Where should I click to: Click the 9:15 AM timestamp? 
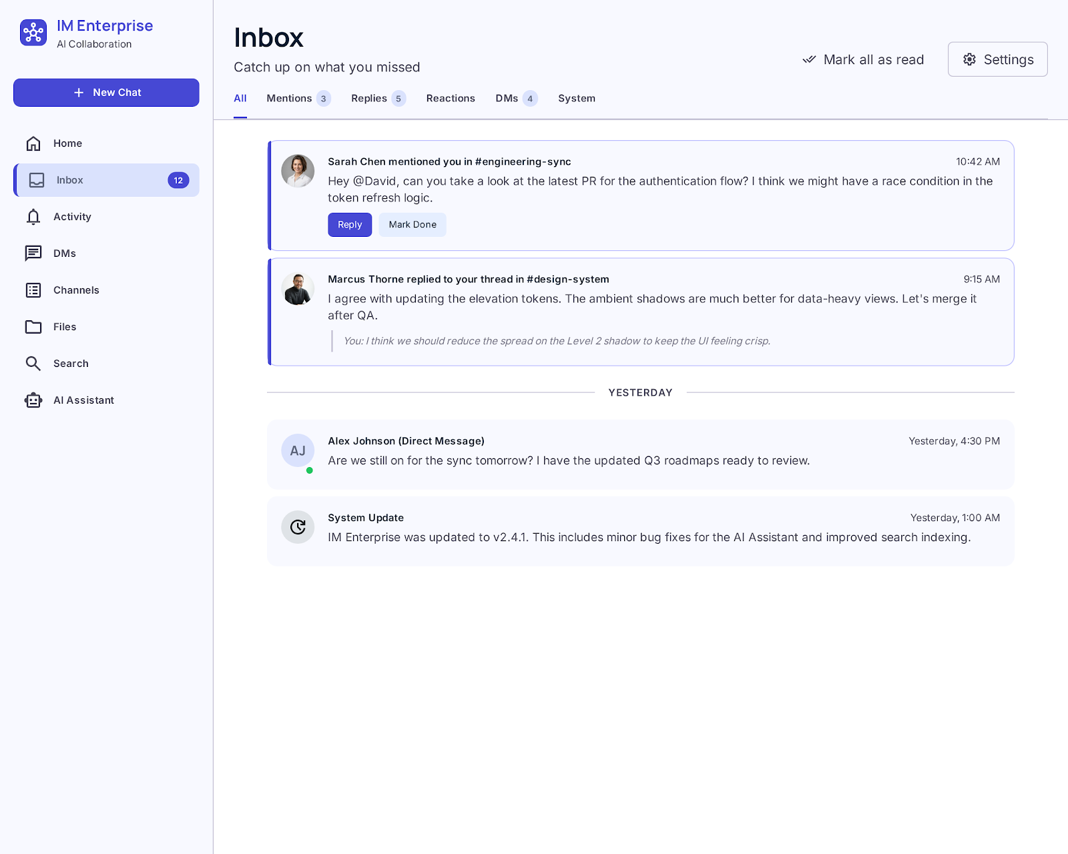point(982,279)
